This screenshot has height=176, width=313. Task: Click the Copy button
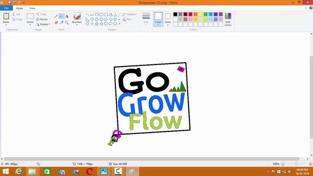click(x=17, y=20)
